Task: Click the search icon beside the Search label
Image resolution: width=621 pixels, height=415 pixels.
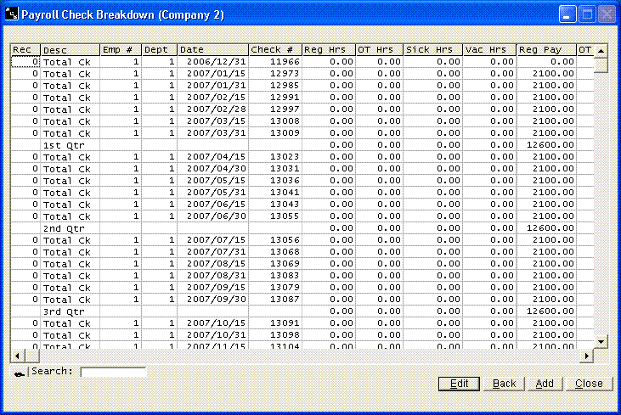Action: tap(19, 373)
